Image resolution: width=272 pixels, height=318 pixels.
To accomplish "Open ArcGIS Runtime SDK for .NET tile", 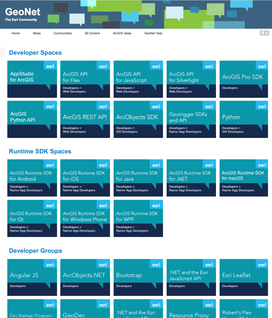I will click(x=191, y=178).
